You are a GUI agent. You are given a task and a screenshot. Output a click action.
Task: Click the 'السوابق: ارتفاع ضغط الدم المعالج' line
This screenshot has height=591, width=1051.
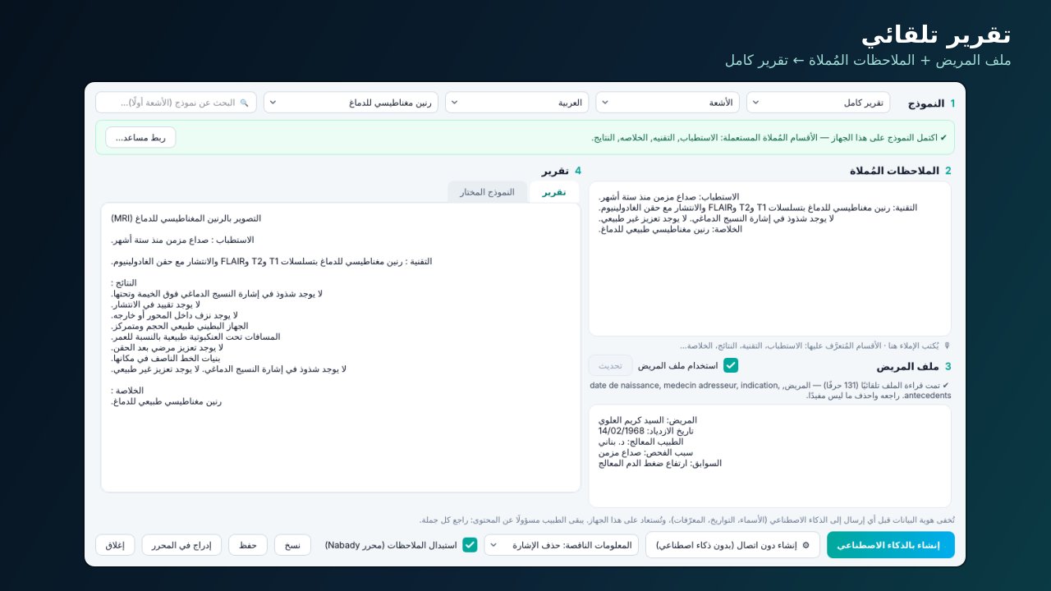click(x=660, y=463)
